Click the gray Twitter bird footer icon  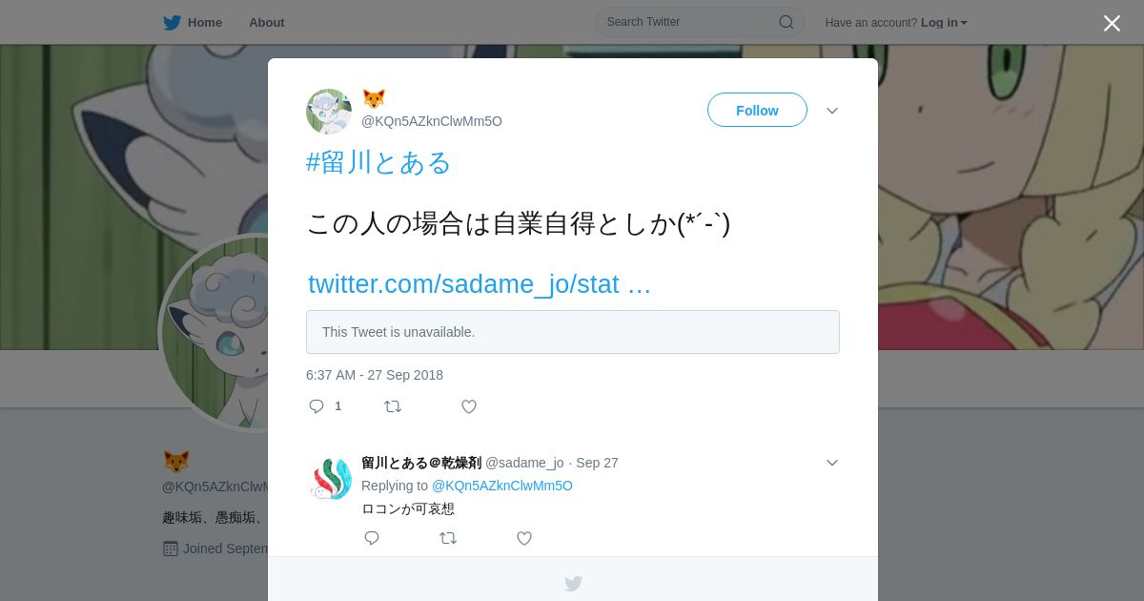tap(573, 583)
